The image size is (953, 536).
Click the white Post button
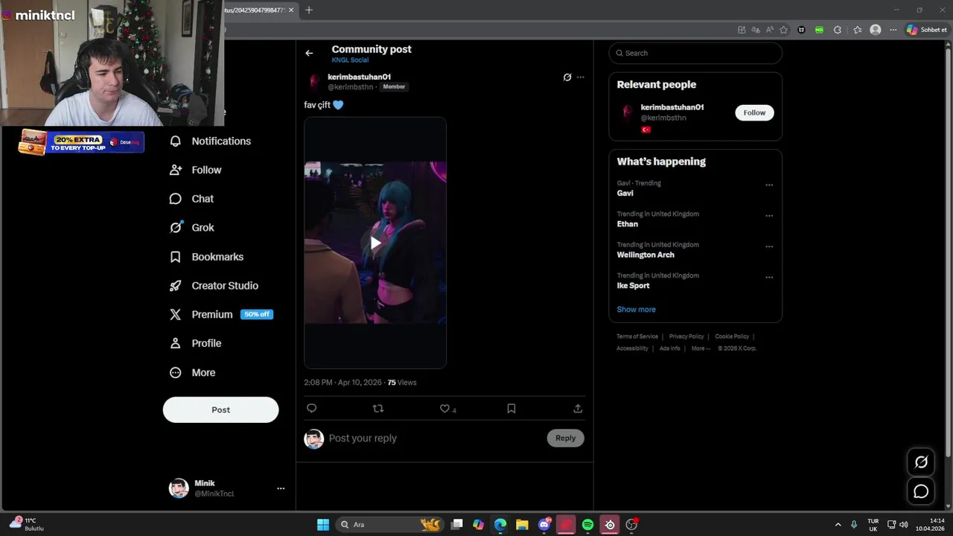tap(220, 409)
